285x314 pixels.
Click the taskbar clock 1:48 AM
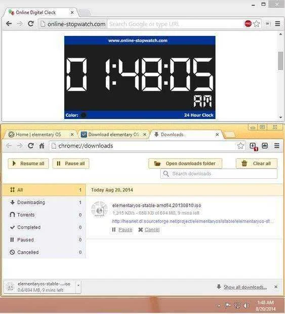265,305
